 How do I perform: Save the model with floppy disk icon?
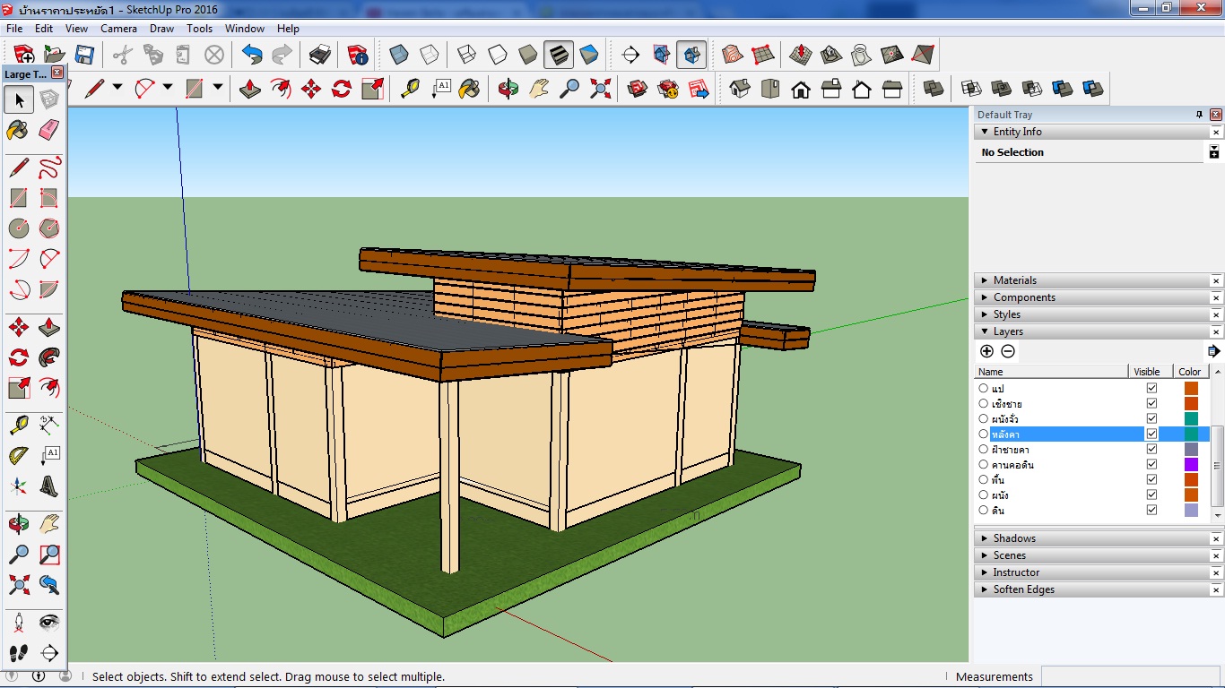pyautogui.click(x=84, y=55)
